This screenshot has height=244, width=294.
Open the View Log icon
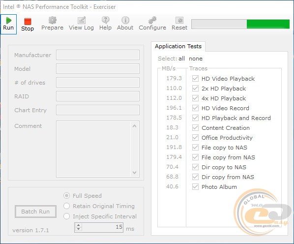tap(82, 20)
